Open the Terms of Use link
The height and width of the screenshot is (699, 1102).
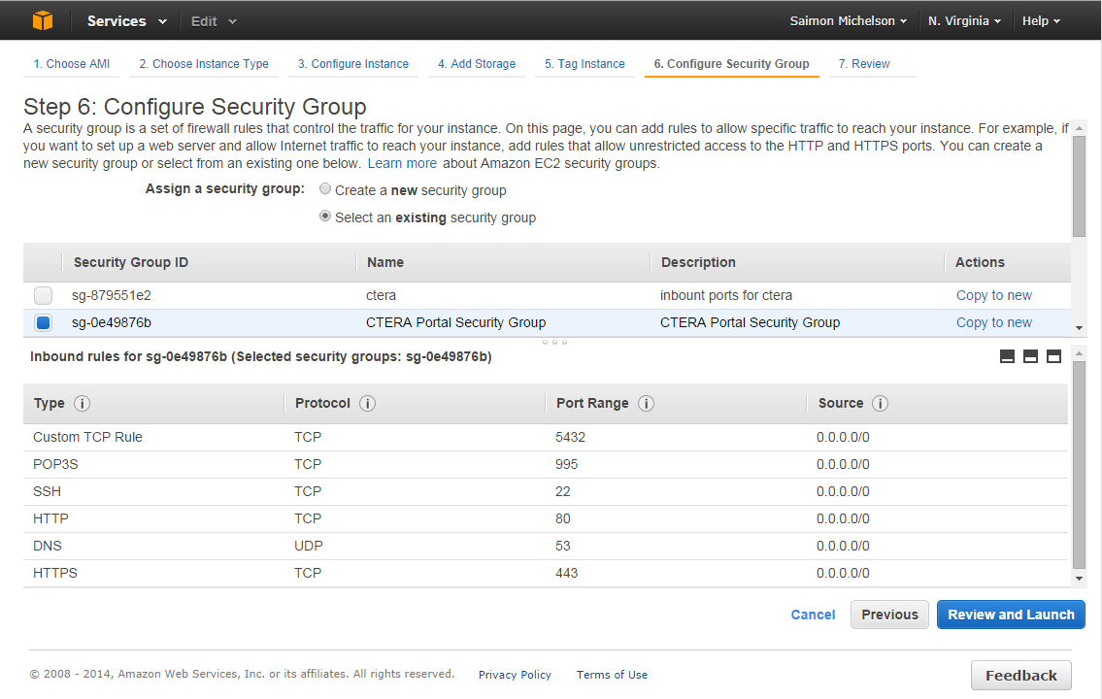pos(612,675)
